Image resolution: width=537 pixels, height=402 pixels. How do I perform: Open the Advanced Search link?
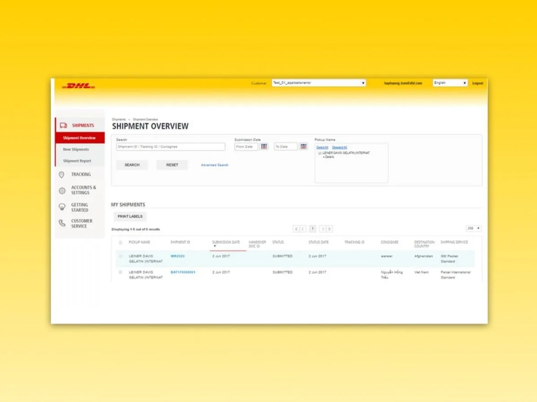pyautogui.click(x=214, y=165)
